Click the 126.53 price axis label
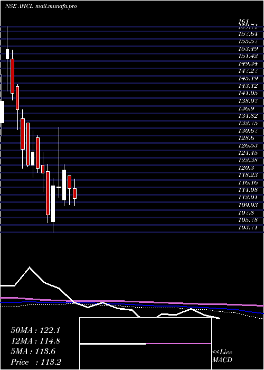264x370 pixels. pos(248,145)
